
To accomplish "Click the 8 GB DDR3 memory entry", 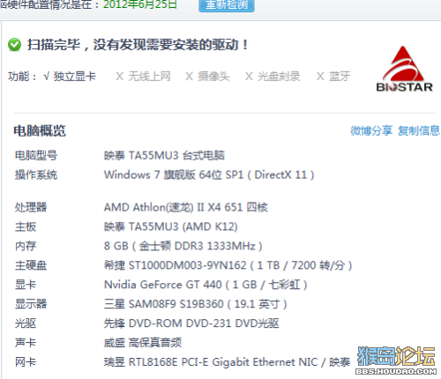I will (x=183, y=246).
